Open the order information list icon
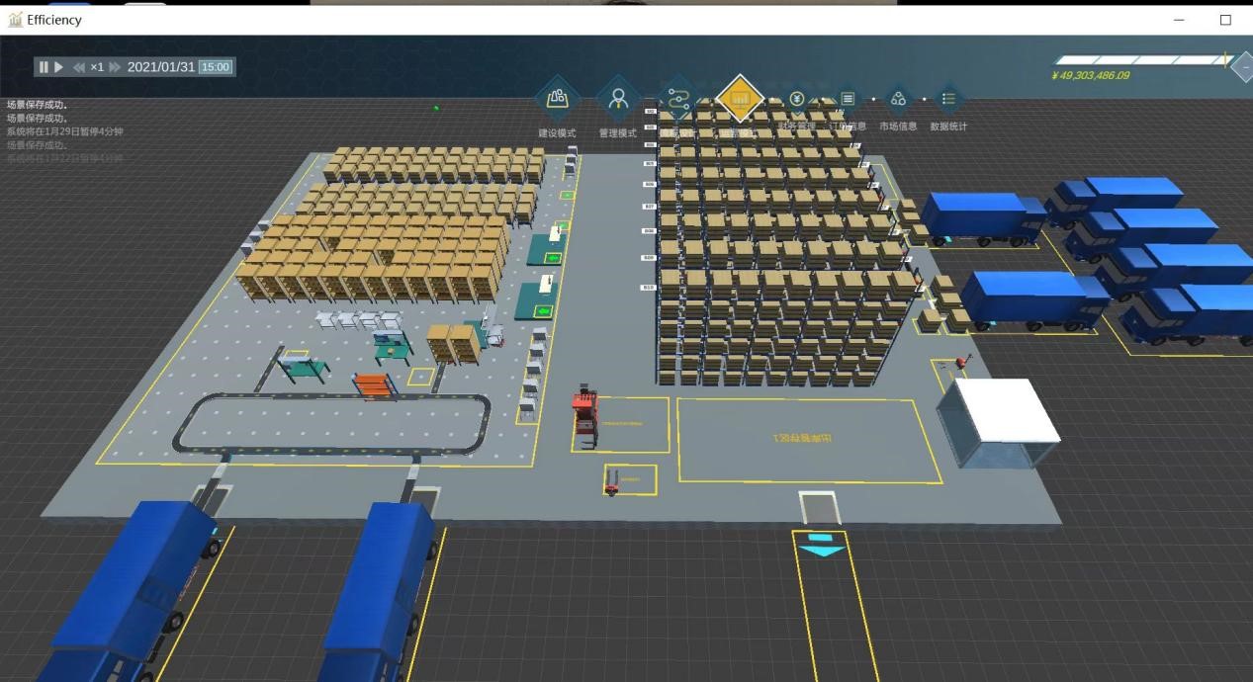The width and height of the screenshot is (1253, 682). (848, 99)
